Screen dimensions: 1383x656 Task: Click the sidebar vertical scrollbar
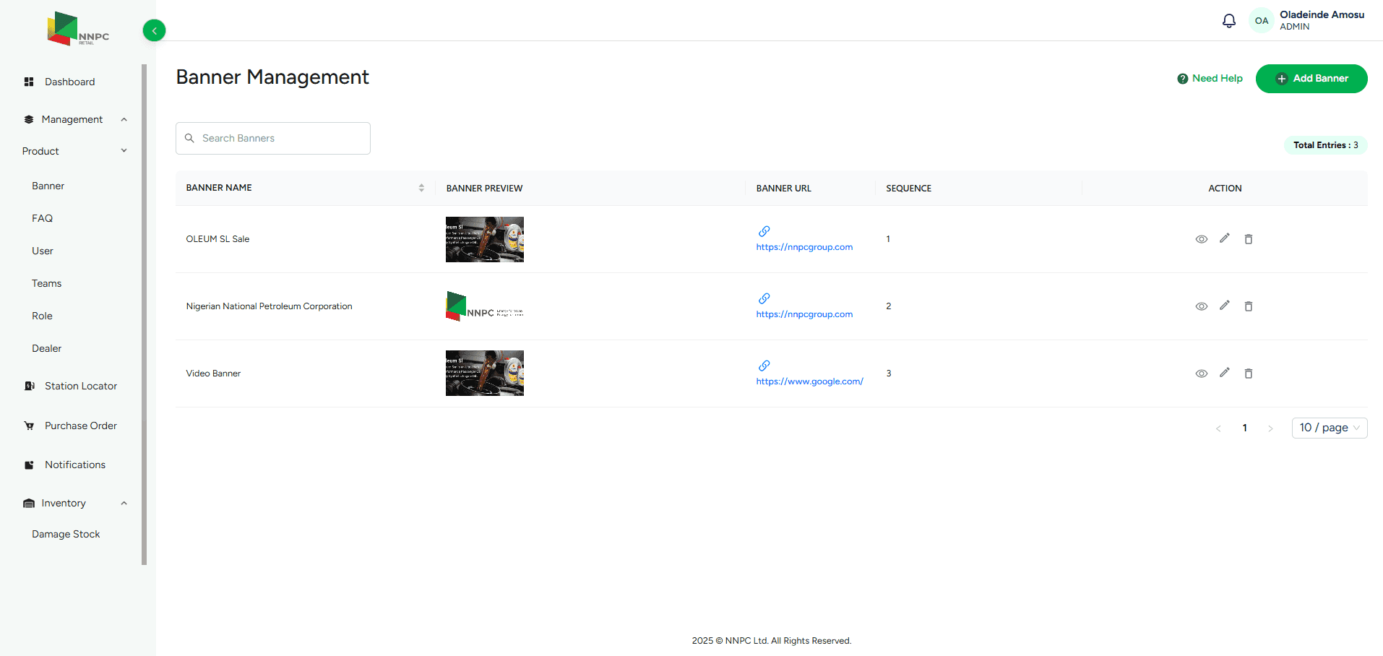(x=145, y=314)
